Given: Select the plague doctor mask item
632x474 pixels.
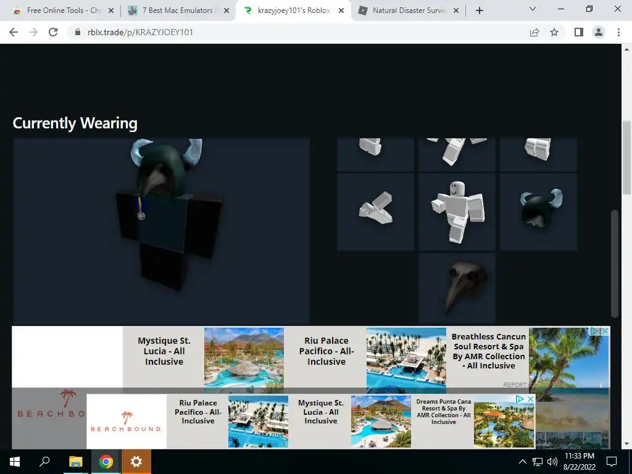Looking at the screenshot, I should click(457, 289).
